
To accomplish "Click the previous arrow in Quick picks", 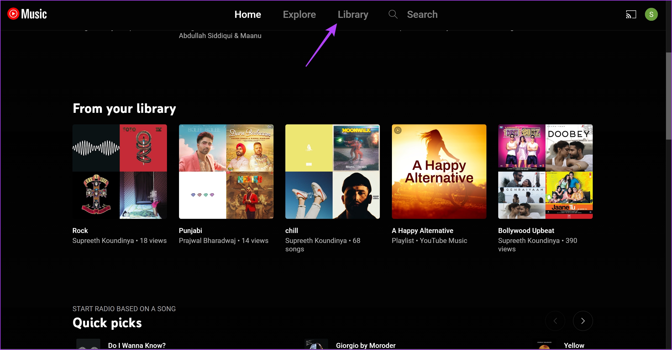I will (555, 321).
